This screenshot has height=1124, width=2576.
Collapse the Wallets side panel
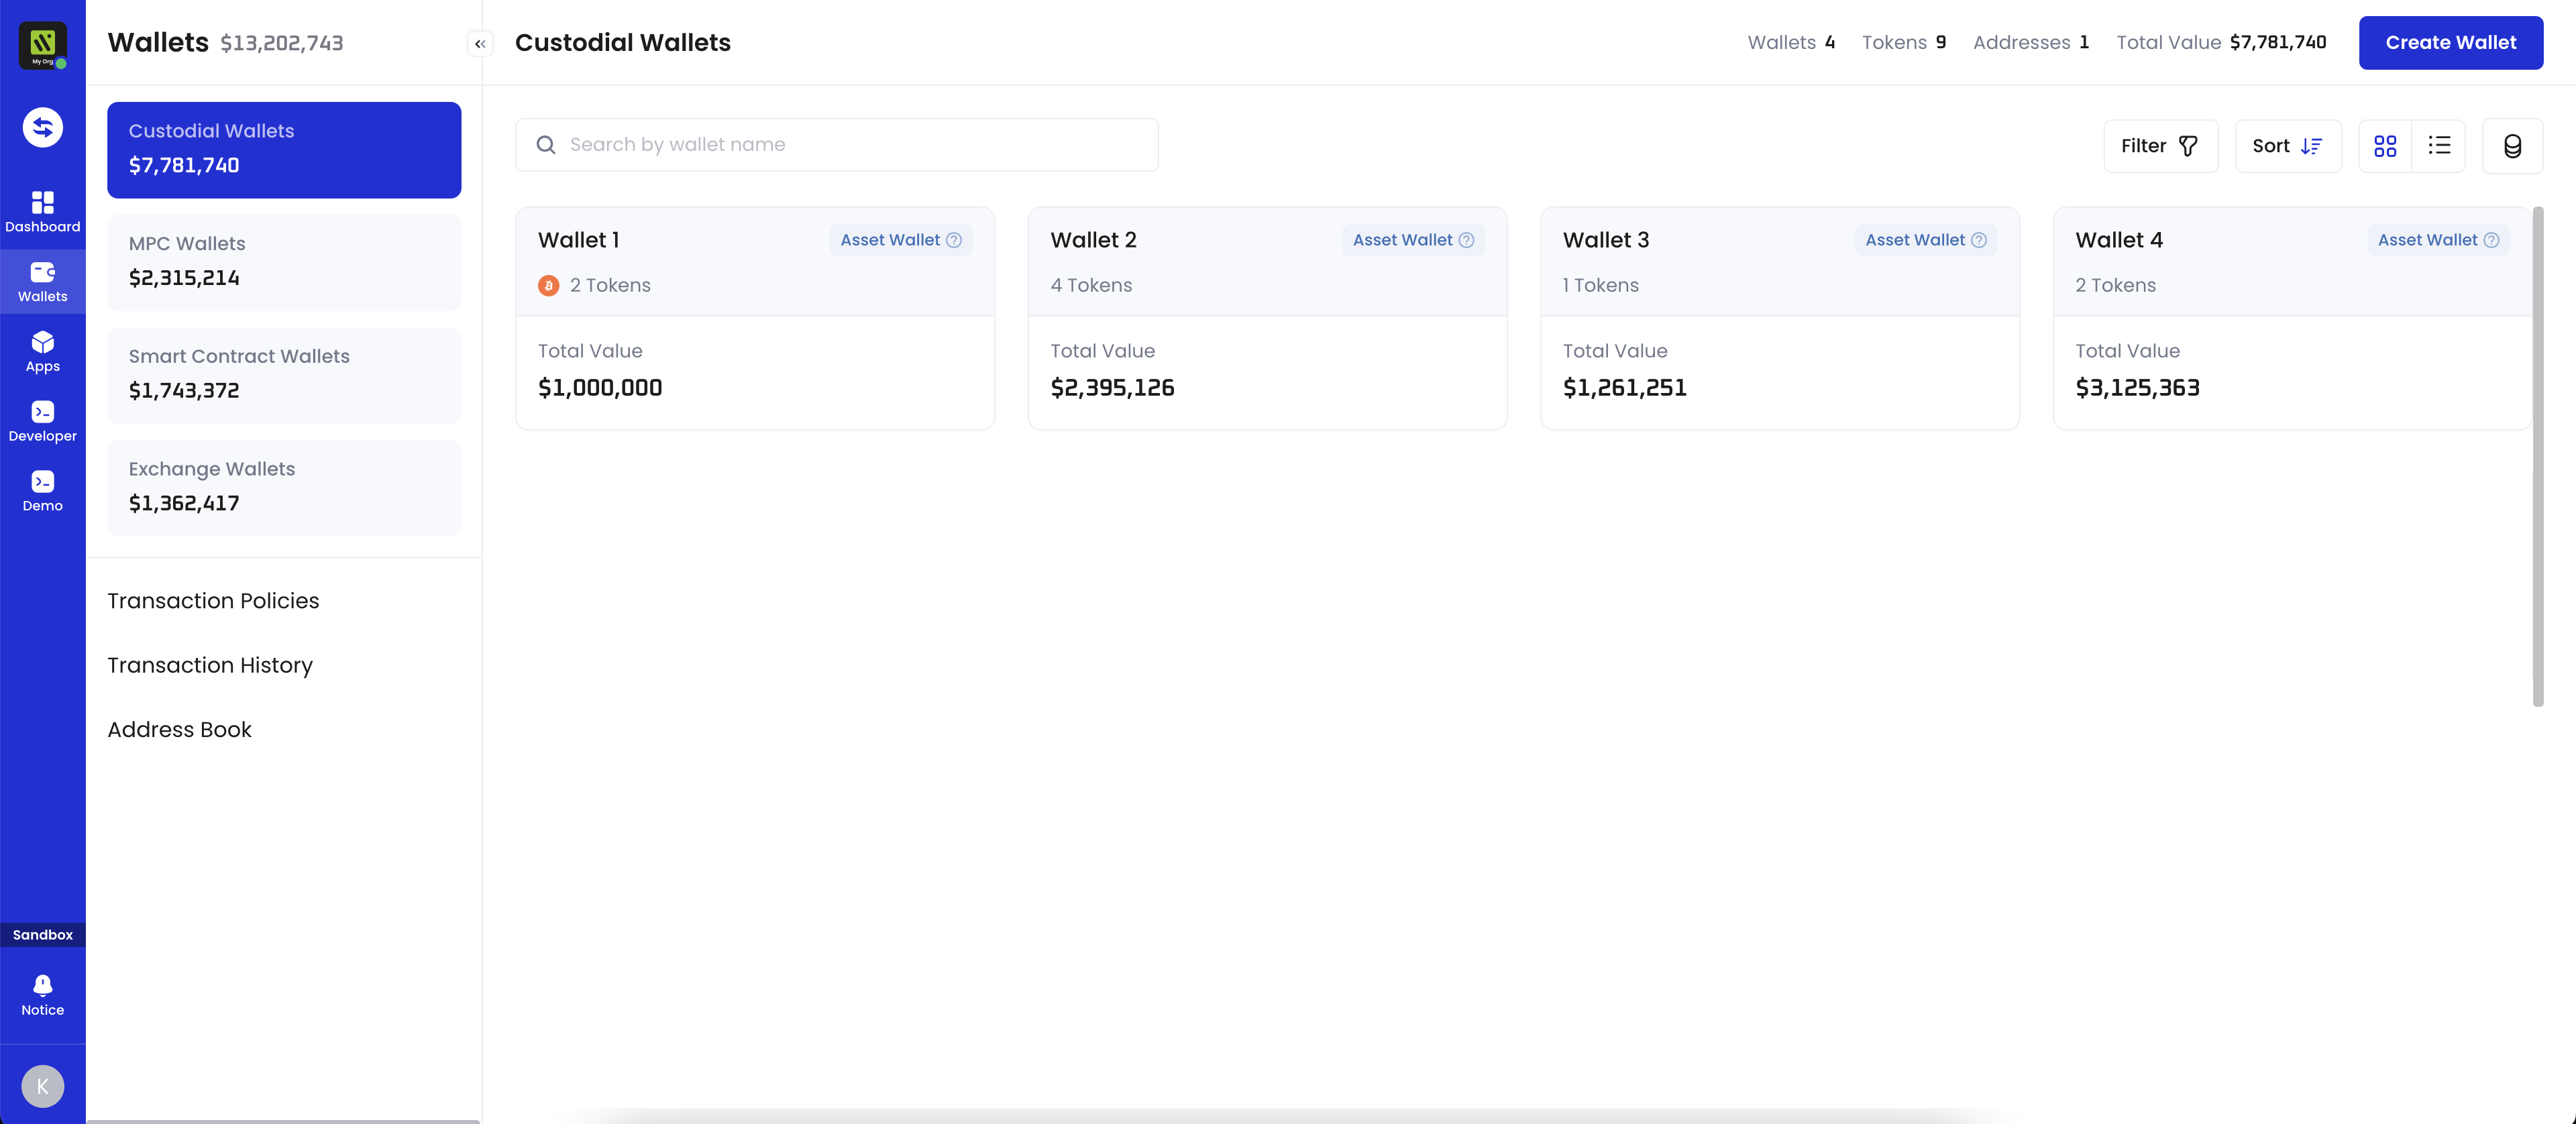pos(480,43)
